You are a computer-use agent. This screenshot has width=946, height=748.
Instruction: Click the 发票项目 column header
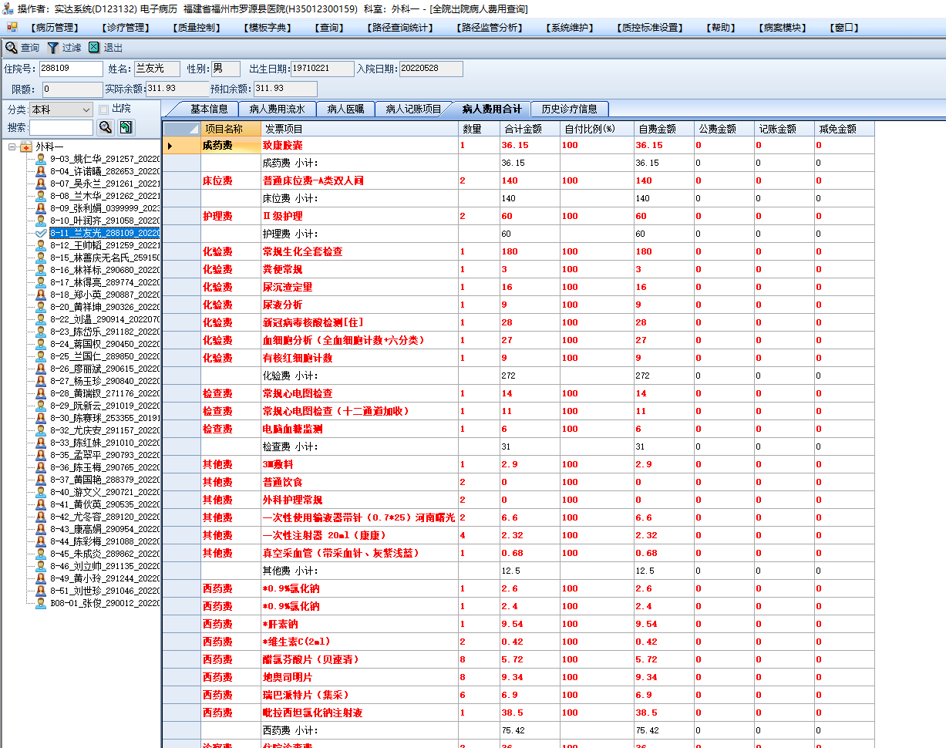(360, 129)
